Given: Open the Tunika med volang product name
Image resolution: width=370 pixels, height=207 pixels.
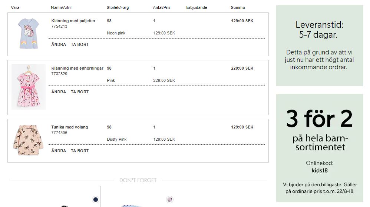Looking at the screenshot, I should pos(70,127).
